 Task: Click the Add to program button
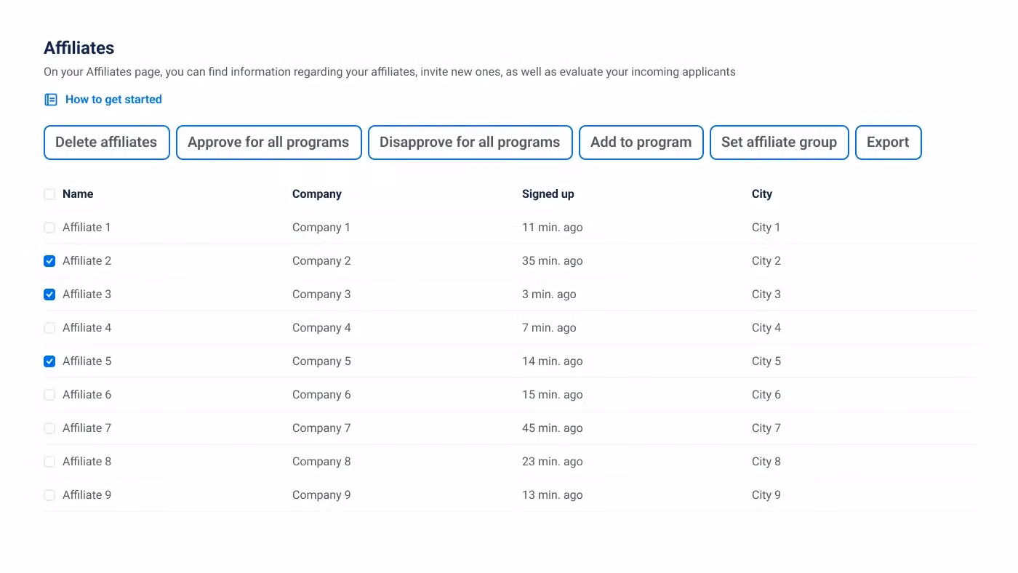[641, 143]
